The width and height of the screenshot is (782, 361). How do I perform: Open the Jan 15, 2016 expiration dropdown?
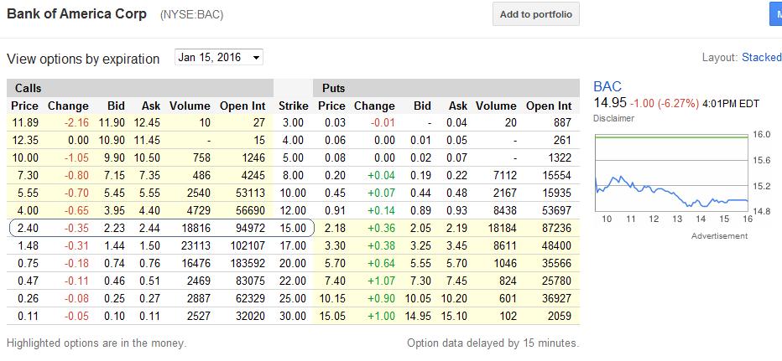[219, 57]
